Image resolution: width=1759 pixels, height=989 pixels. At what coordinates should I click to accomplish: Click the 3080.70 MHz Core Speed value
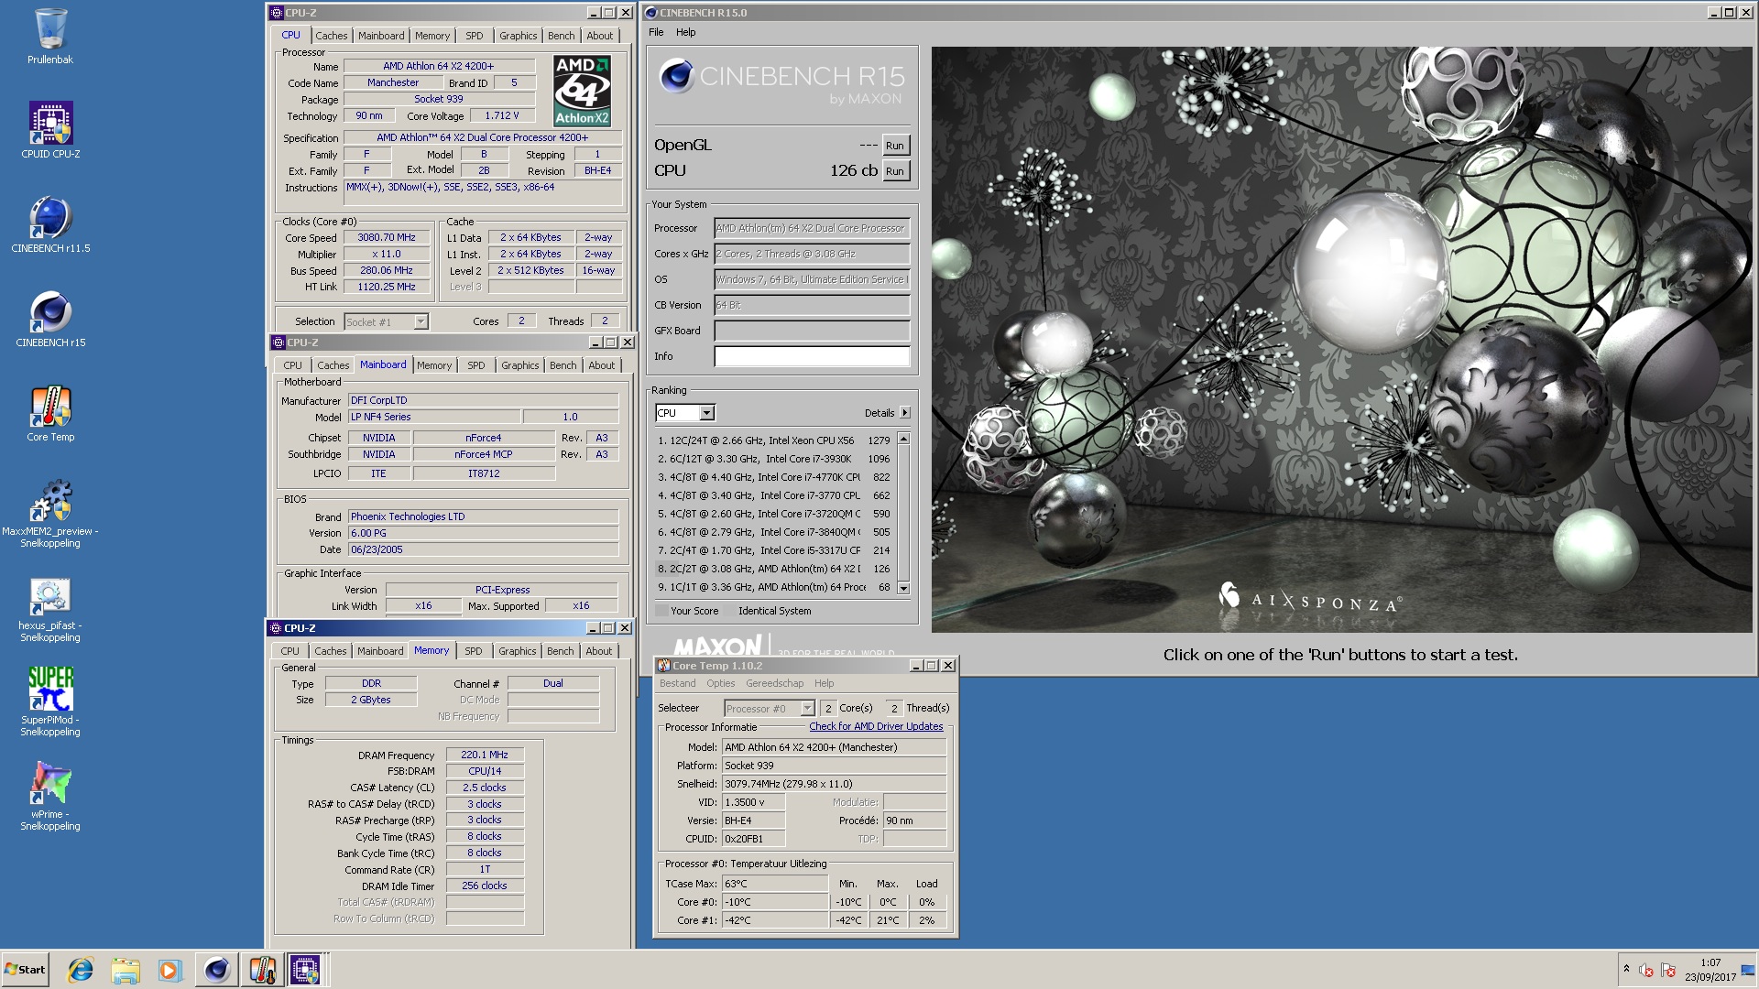pos(387,237)
